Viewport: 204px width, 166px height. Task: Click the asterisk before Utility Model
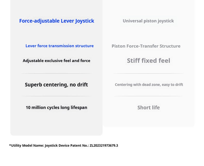10,145
